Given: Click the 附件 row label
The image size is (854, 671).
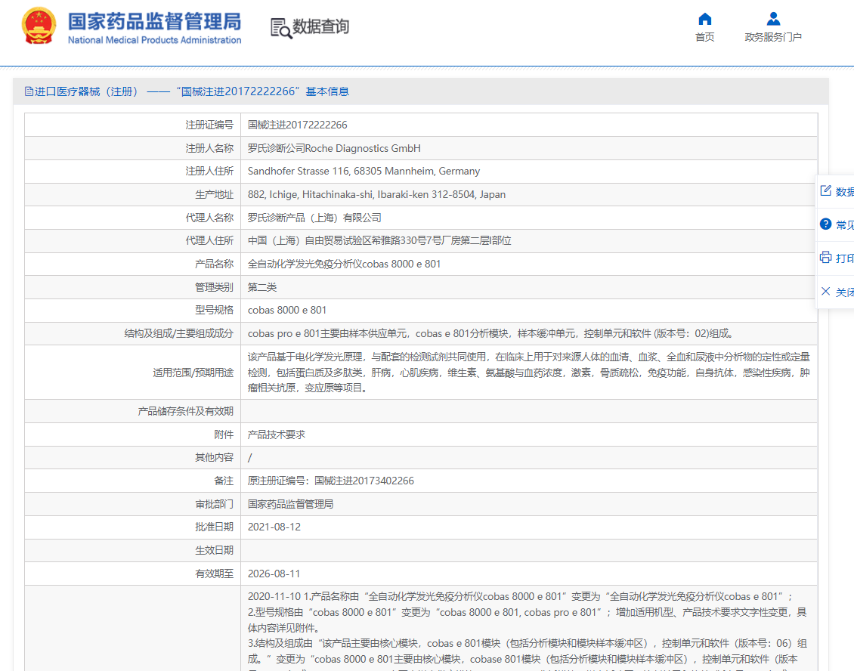Looking at the screenshot, I should pyautogui.click(x=224, y=434).
